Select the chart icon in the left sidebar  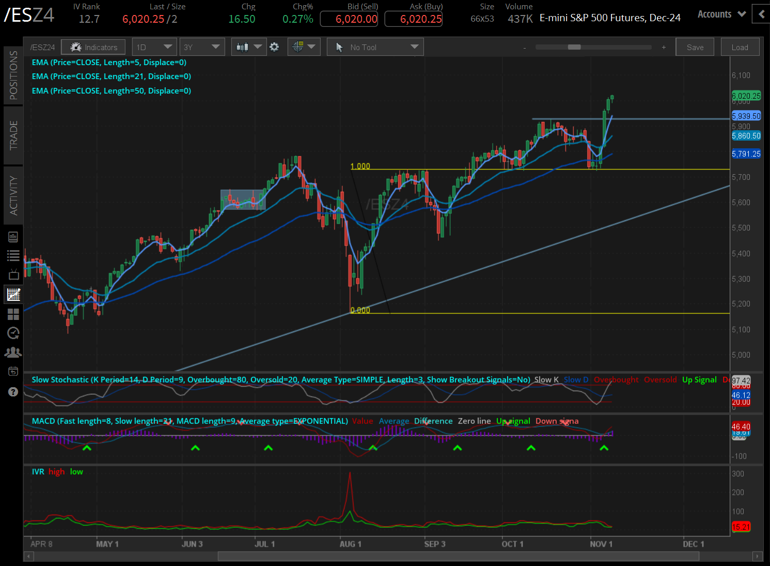(13, 294)
